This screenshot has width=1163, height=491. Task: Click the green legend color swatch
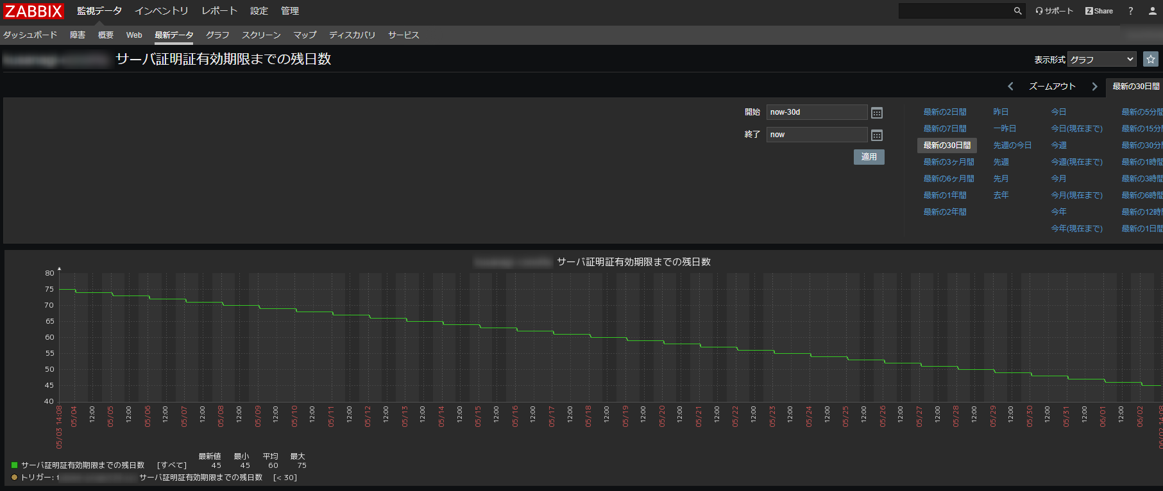point(14,465)
